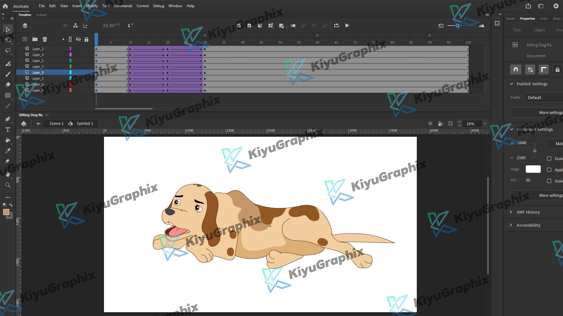
Task: Open the stage zoom dropdown arrow
Action: 485,124
